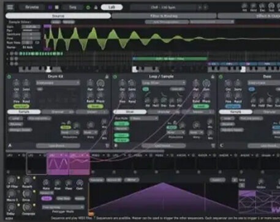Open Loop / Sample Modulation type dropdown
Image resolution: width=280 pixels, height=222 pixels.
point(176,133)
